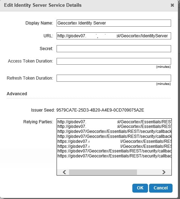Click the Access Token Duration label
The width and height of the screenshot is (180, 199).
tap(31, 61)
